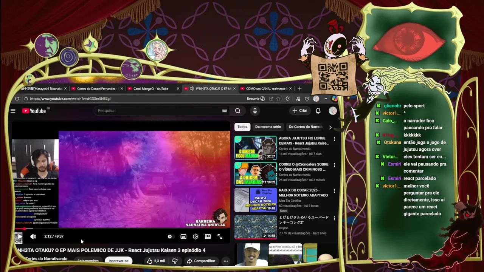Select the Todos filter chip
Image resolution: width=484 pixels, height=272 pixels.
click(242, 127)
